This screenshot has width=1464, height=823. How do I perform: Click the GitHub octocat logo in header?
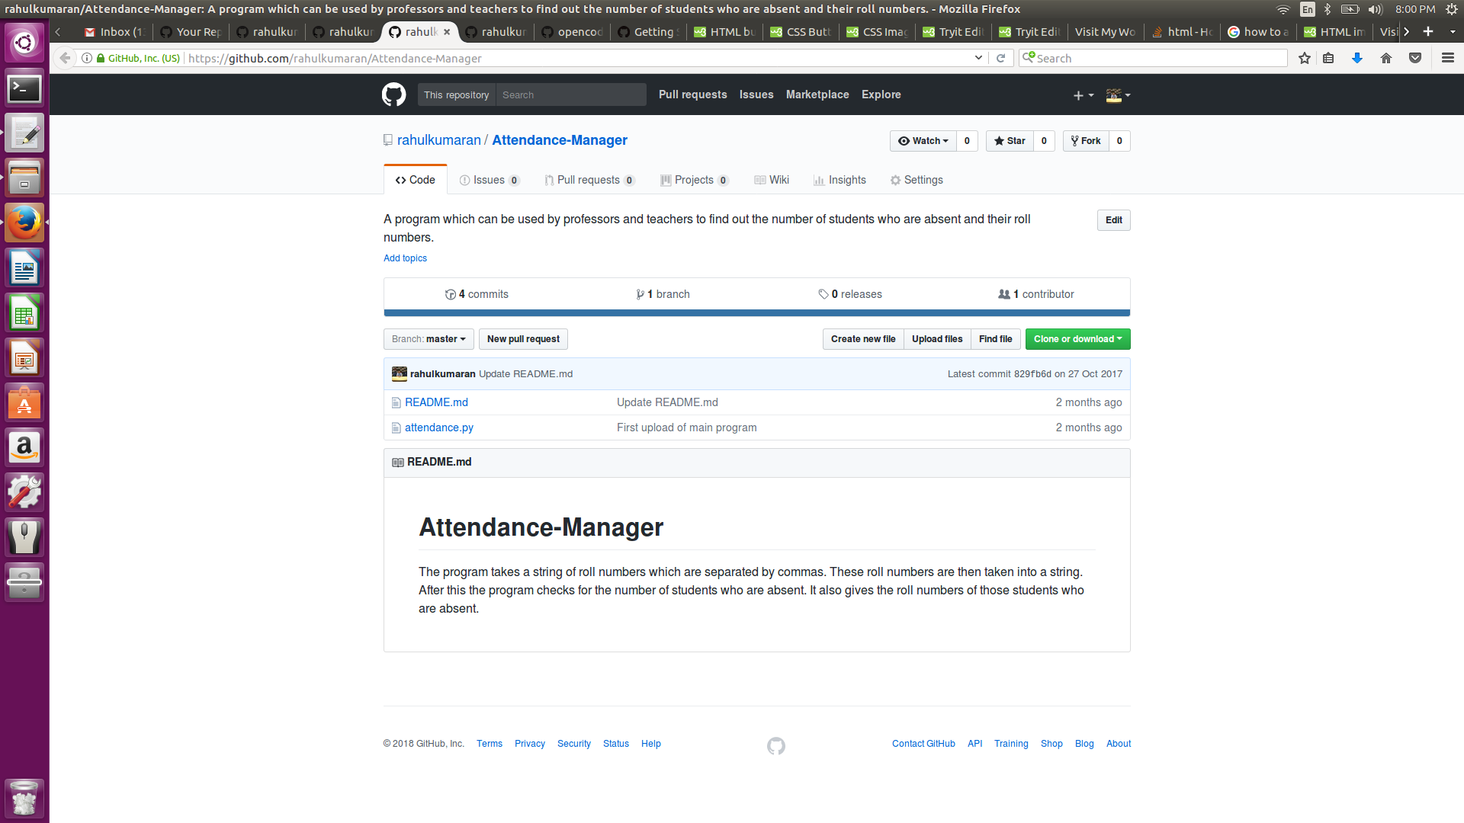(x=393, y=94)
